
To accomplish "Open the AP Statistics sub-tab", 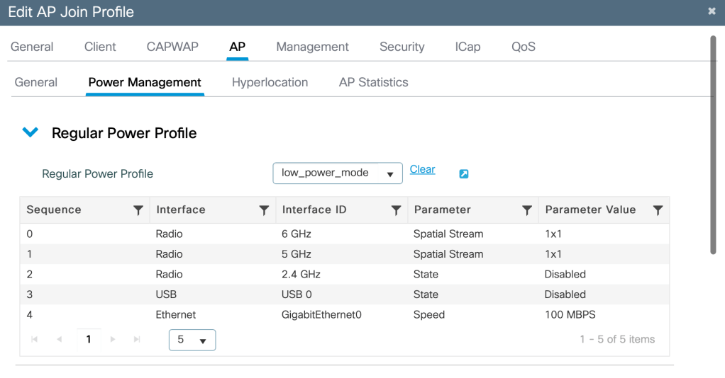I will coord(373,82).
